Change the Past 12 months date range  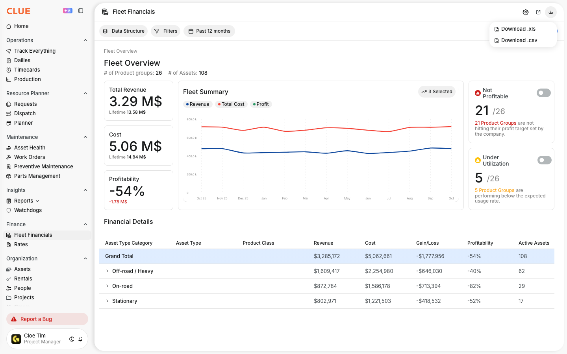pyautogui.click(x=209, y=31)
